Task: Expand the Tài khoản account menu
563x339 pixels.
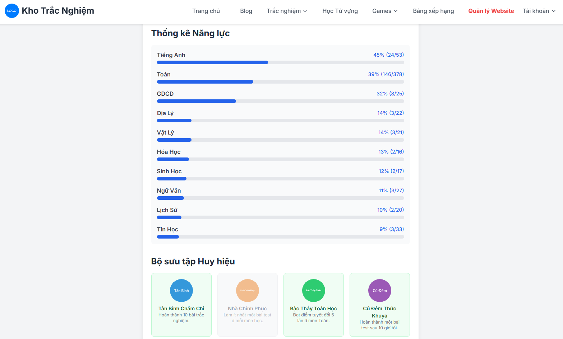Action: (x=539, y=11)
